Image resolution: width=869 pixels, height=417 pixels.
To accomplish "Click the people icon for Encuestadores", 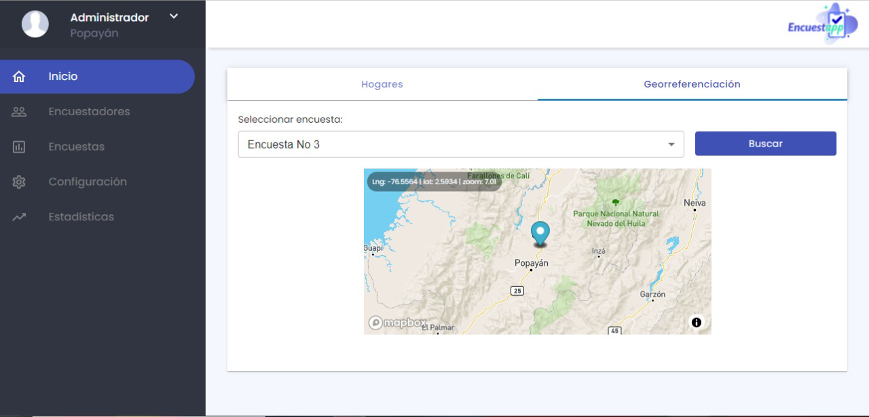I will coord(19,112).
